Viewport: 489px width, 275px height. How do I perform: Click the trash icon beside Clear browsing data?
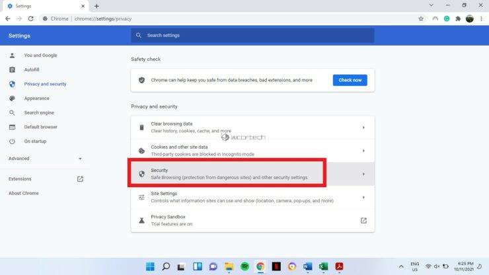pyautogui.click(x=141, y=128)
